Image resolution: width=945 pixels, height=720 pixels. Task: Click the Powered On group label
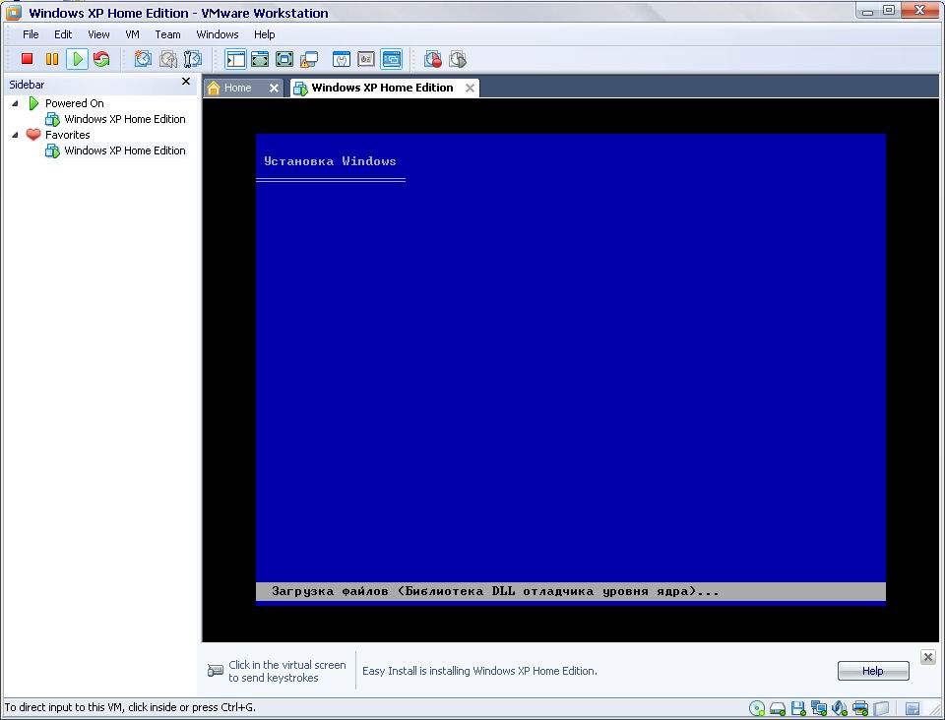tap(74, 103)
